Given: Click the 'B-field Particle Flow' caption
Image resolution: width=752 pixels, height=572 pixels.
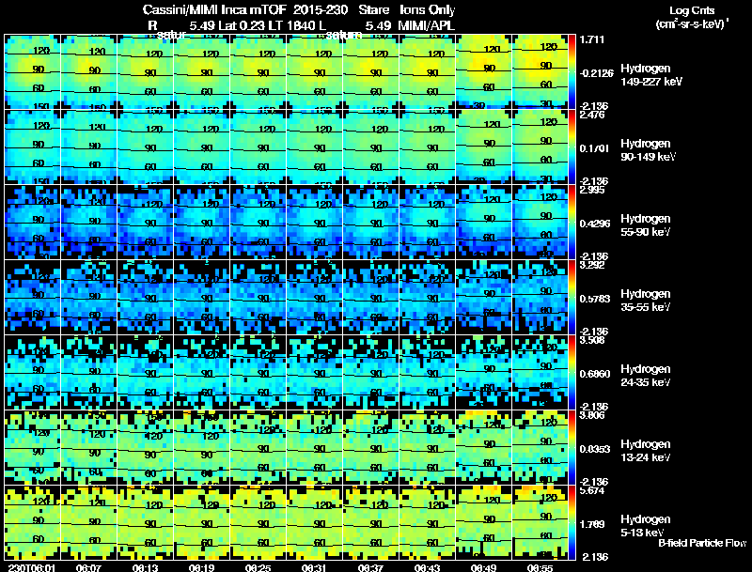Looking at the screenshot, I should (x=702, y=543).
